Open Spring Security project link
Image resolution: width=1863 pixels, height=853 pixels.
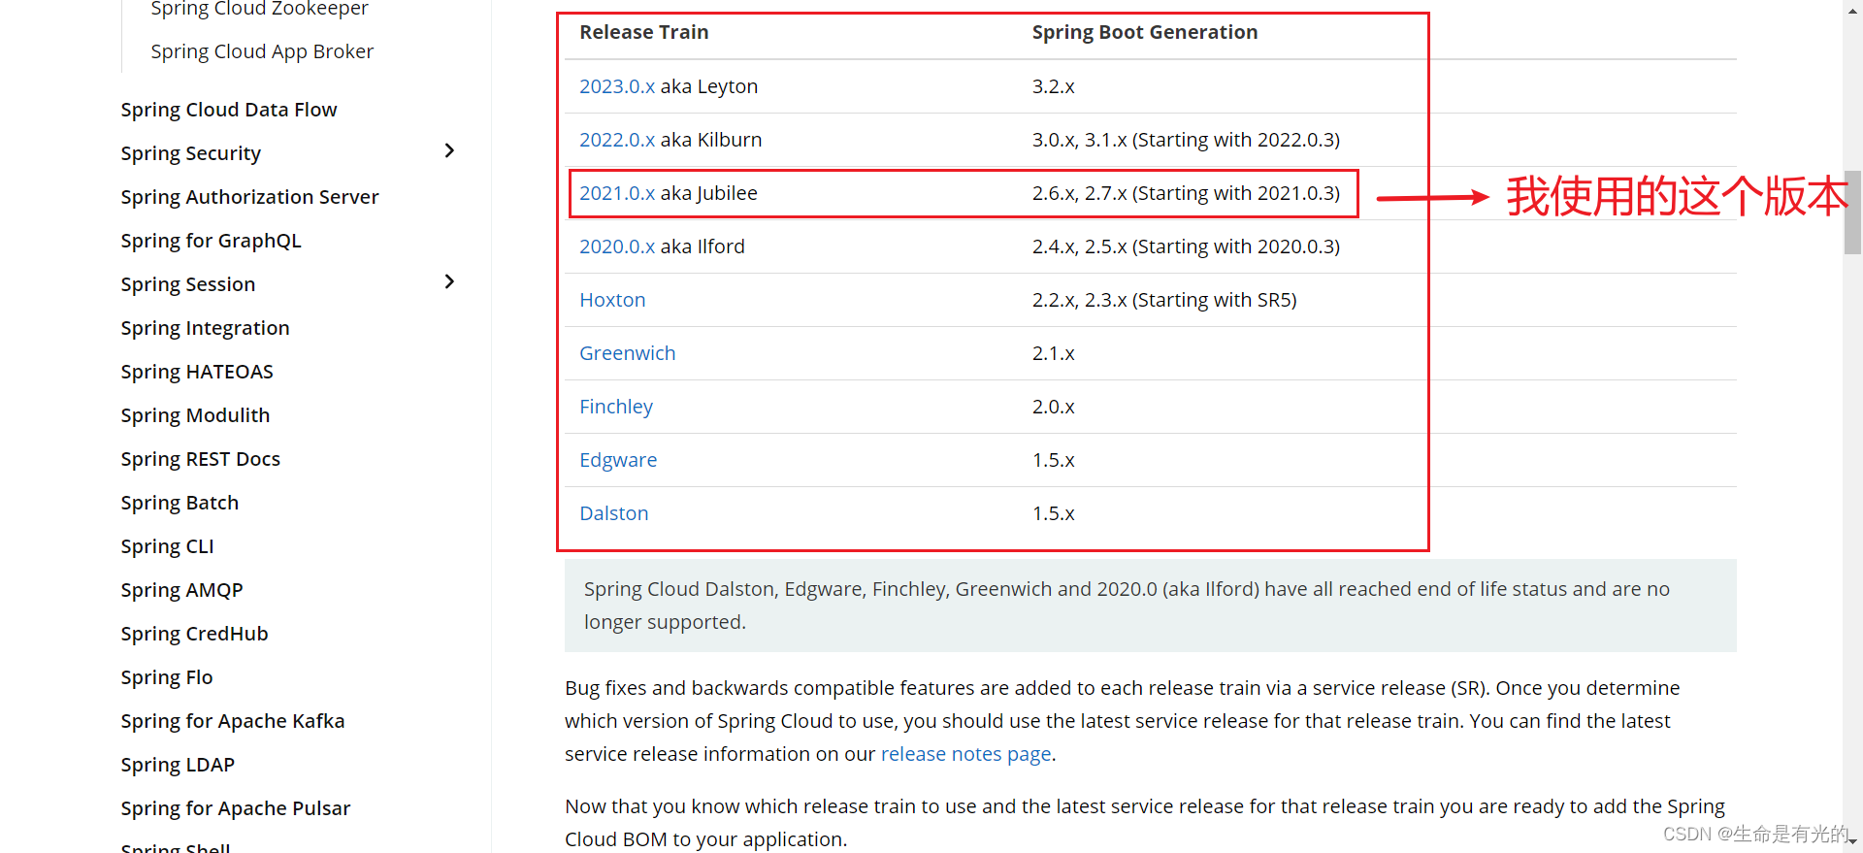tap(191, 153)
